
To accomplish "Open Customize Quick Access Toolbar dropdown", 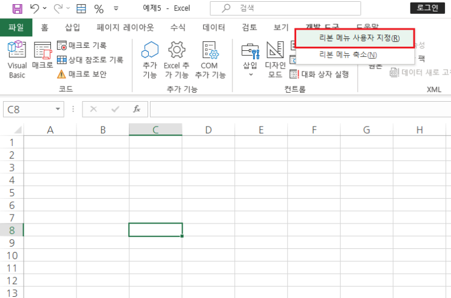I will pos(116,8).
